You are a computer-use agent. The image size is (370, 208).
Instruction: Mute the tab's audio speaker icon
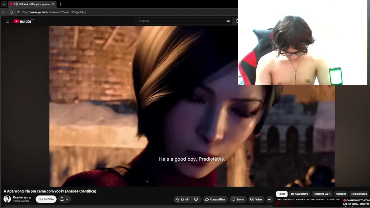tap(16, 4)
